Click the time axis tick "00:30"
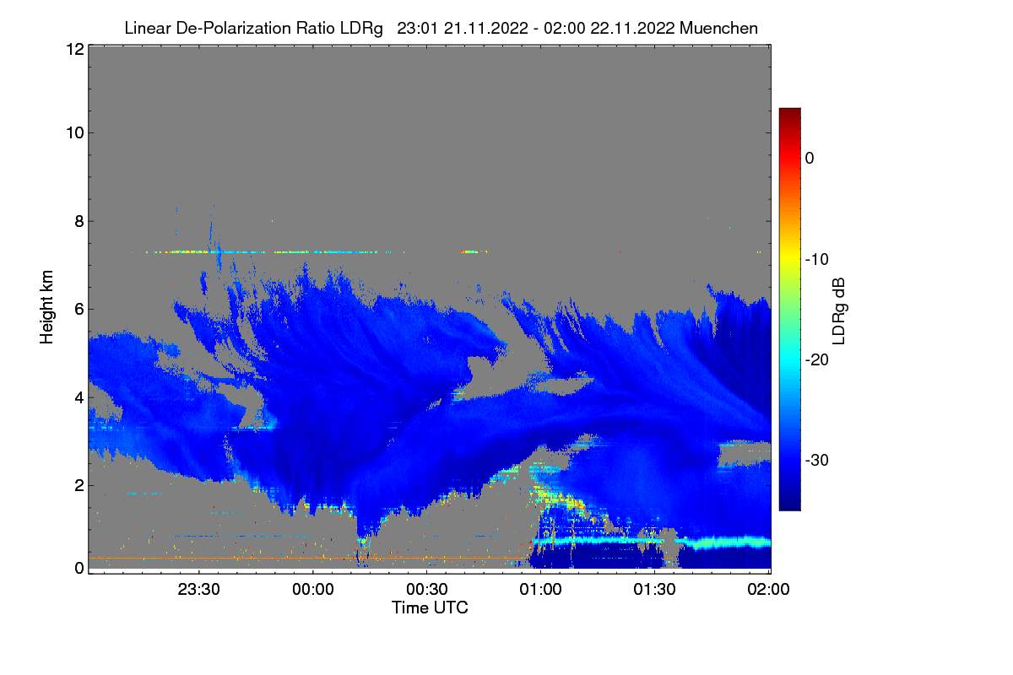 point(427,590)
